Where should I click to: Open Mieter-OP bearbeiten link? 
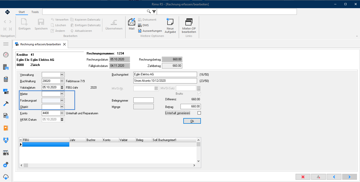click(189, 26)
